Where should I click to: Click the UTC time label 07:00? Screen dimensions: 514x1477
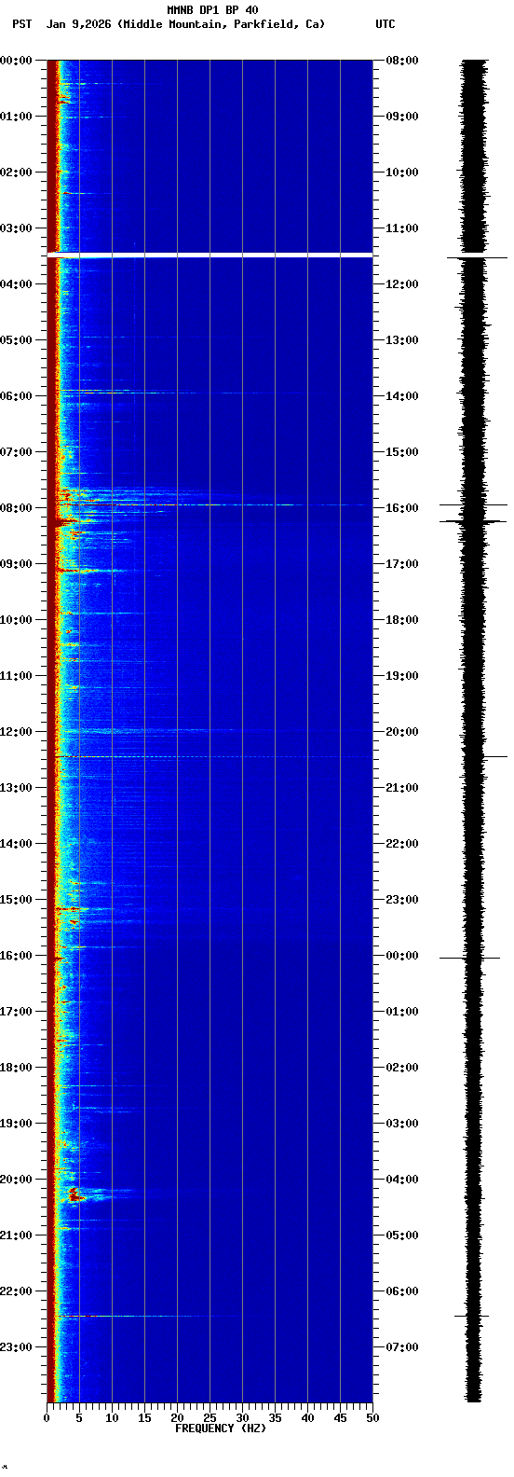point(402,1347)
